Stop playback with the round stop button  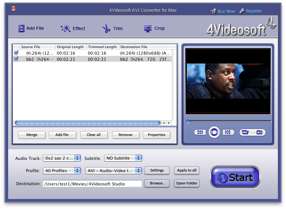point(214,132)
